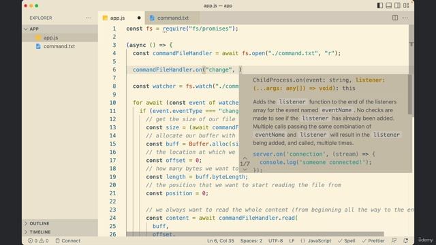Click "const offset = 0;" on line 17
Image resolution: width=436 pixels, height=245 pixels.
click(x=174, y=161)
